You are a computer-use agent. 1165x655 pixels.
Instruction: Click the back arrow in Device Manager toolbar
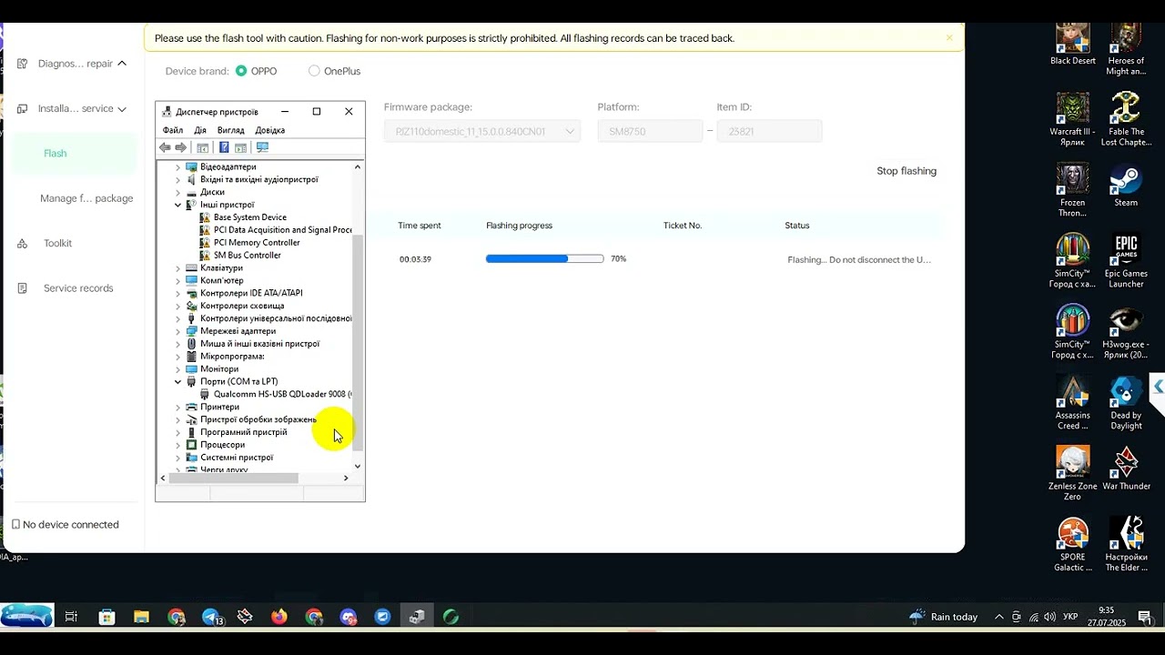[x=165, y=147]
